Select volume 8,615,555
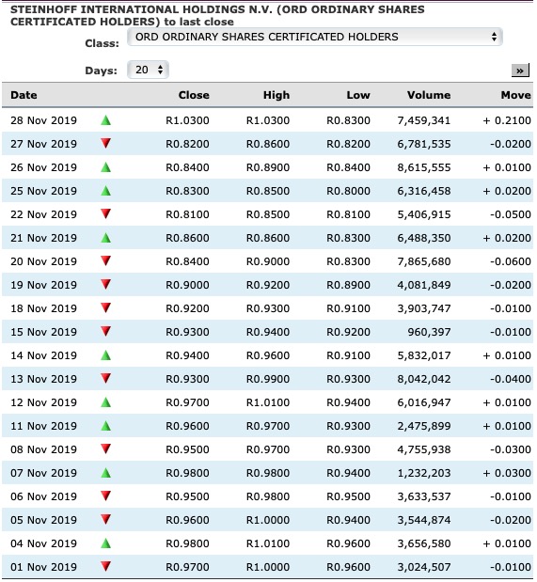The height and width of the screenshot is (582, 537). 424,167
